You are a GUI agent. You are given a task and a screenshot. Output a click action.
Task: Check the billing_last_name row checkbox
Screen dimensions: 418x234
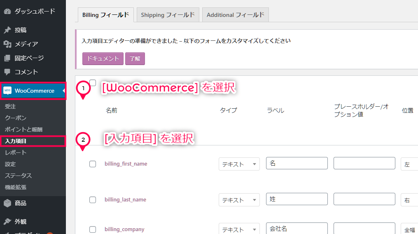pyautogui.click(x=93, y=199)
